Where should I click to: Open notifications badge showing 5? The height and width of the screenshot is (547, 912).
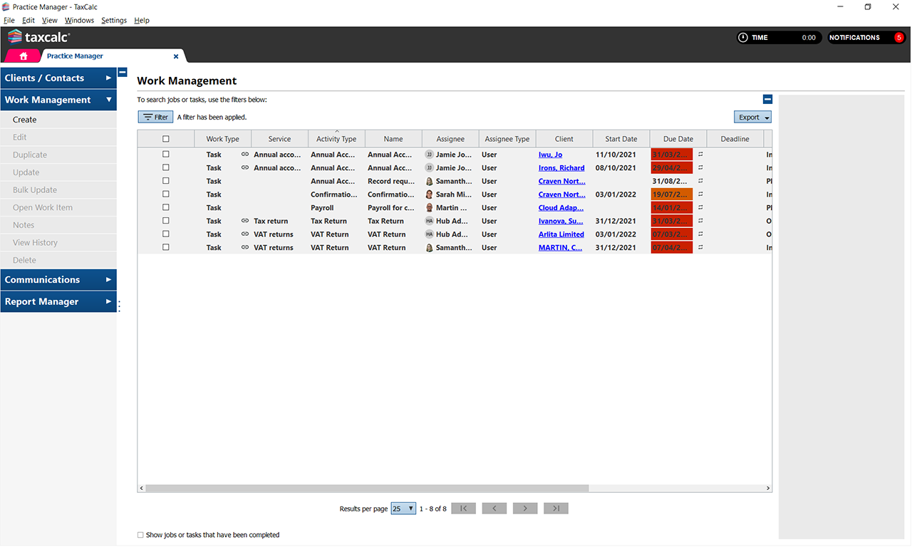click(x=899, y=38)
